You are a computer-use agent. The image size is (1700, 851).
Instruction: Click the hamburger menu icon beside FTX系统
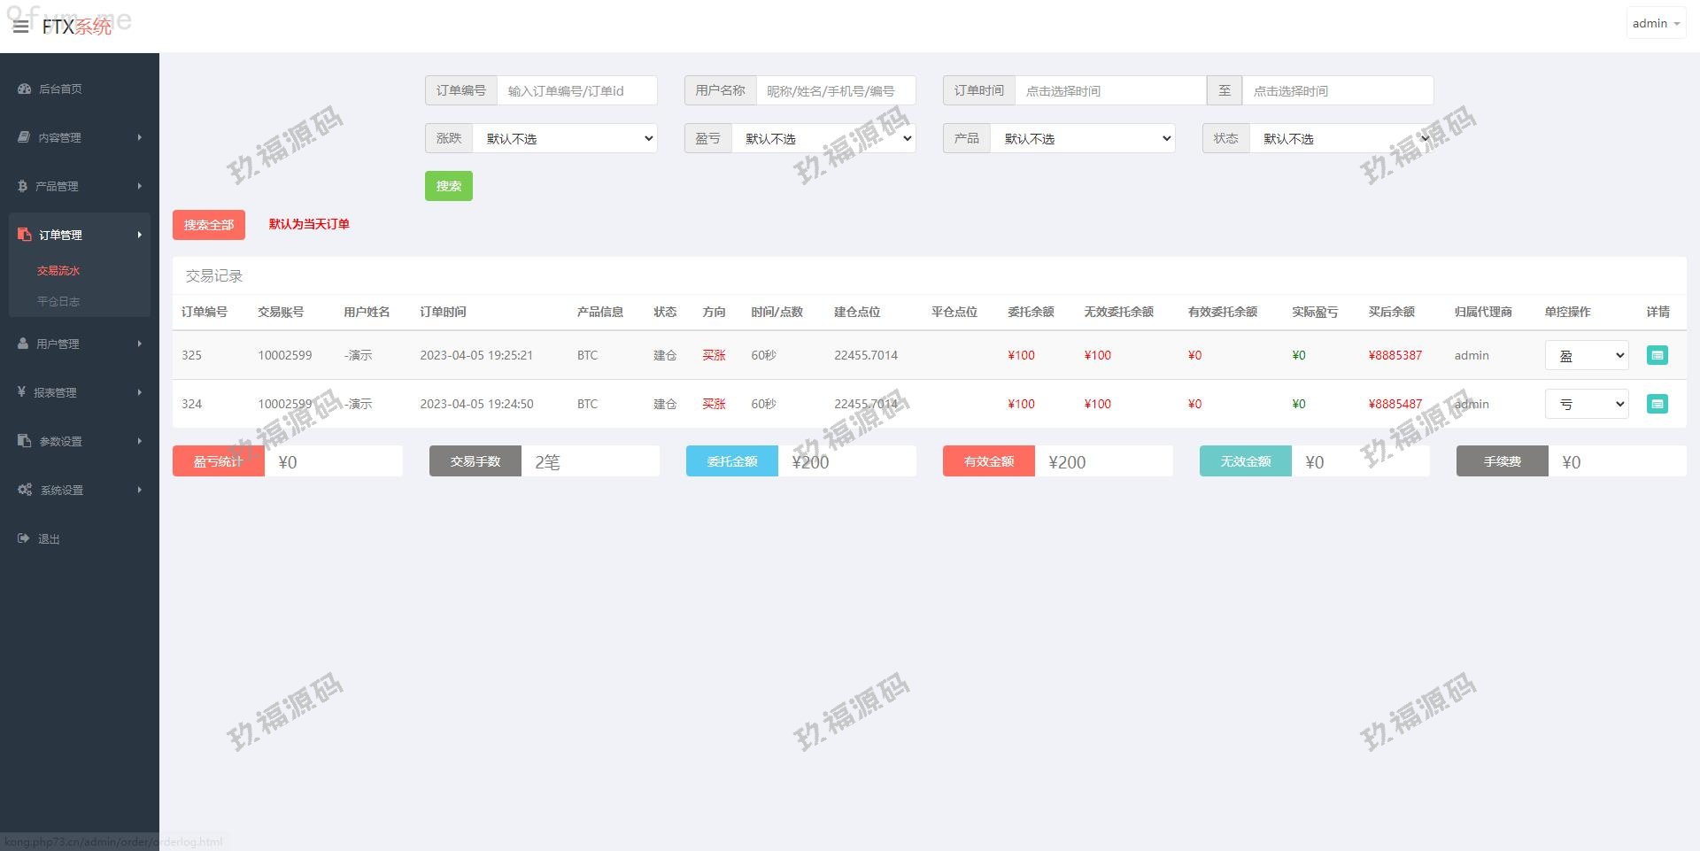point(20,27)
